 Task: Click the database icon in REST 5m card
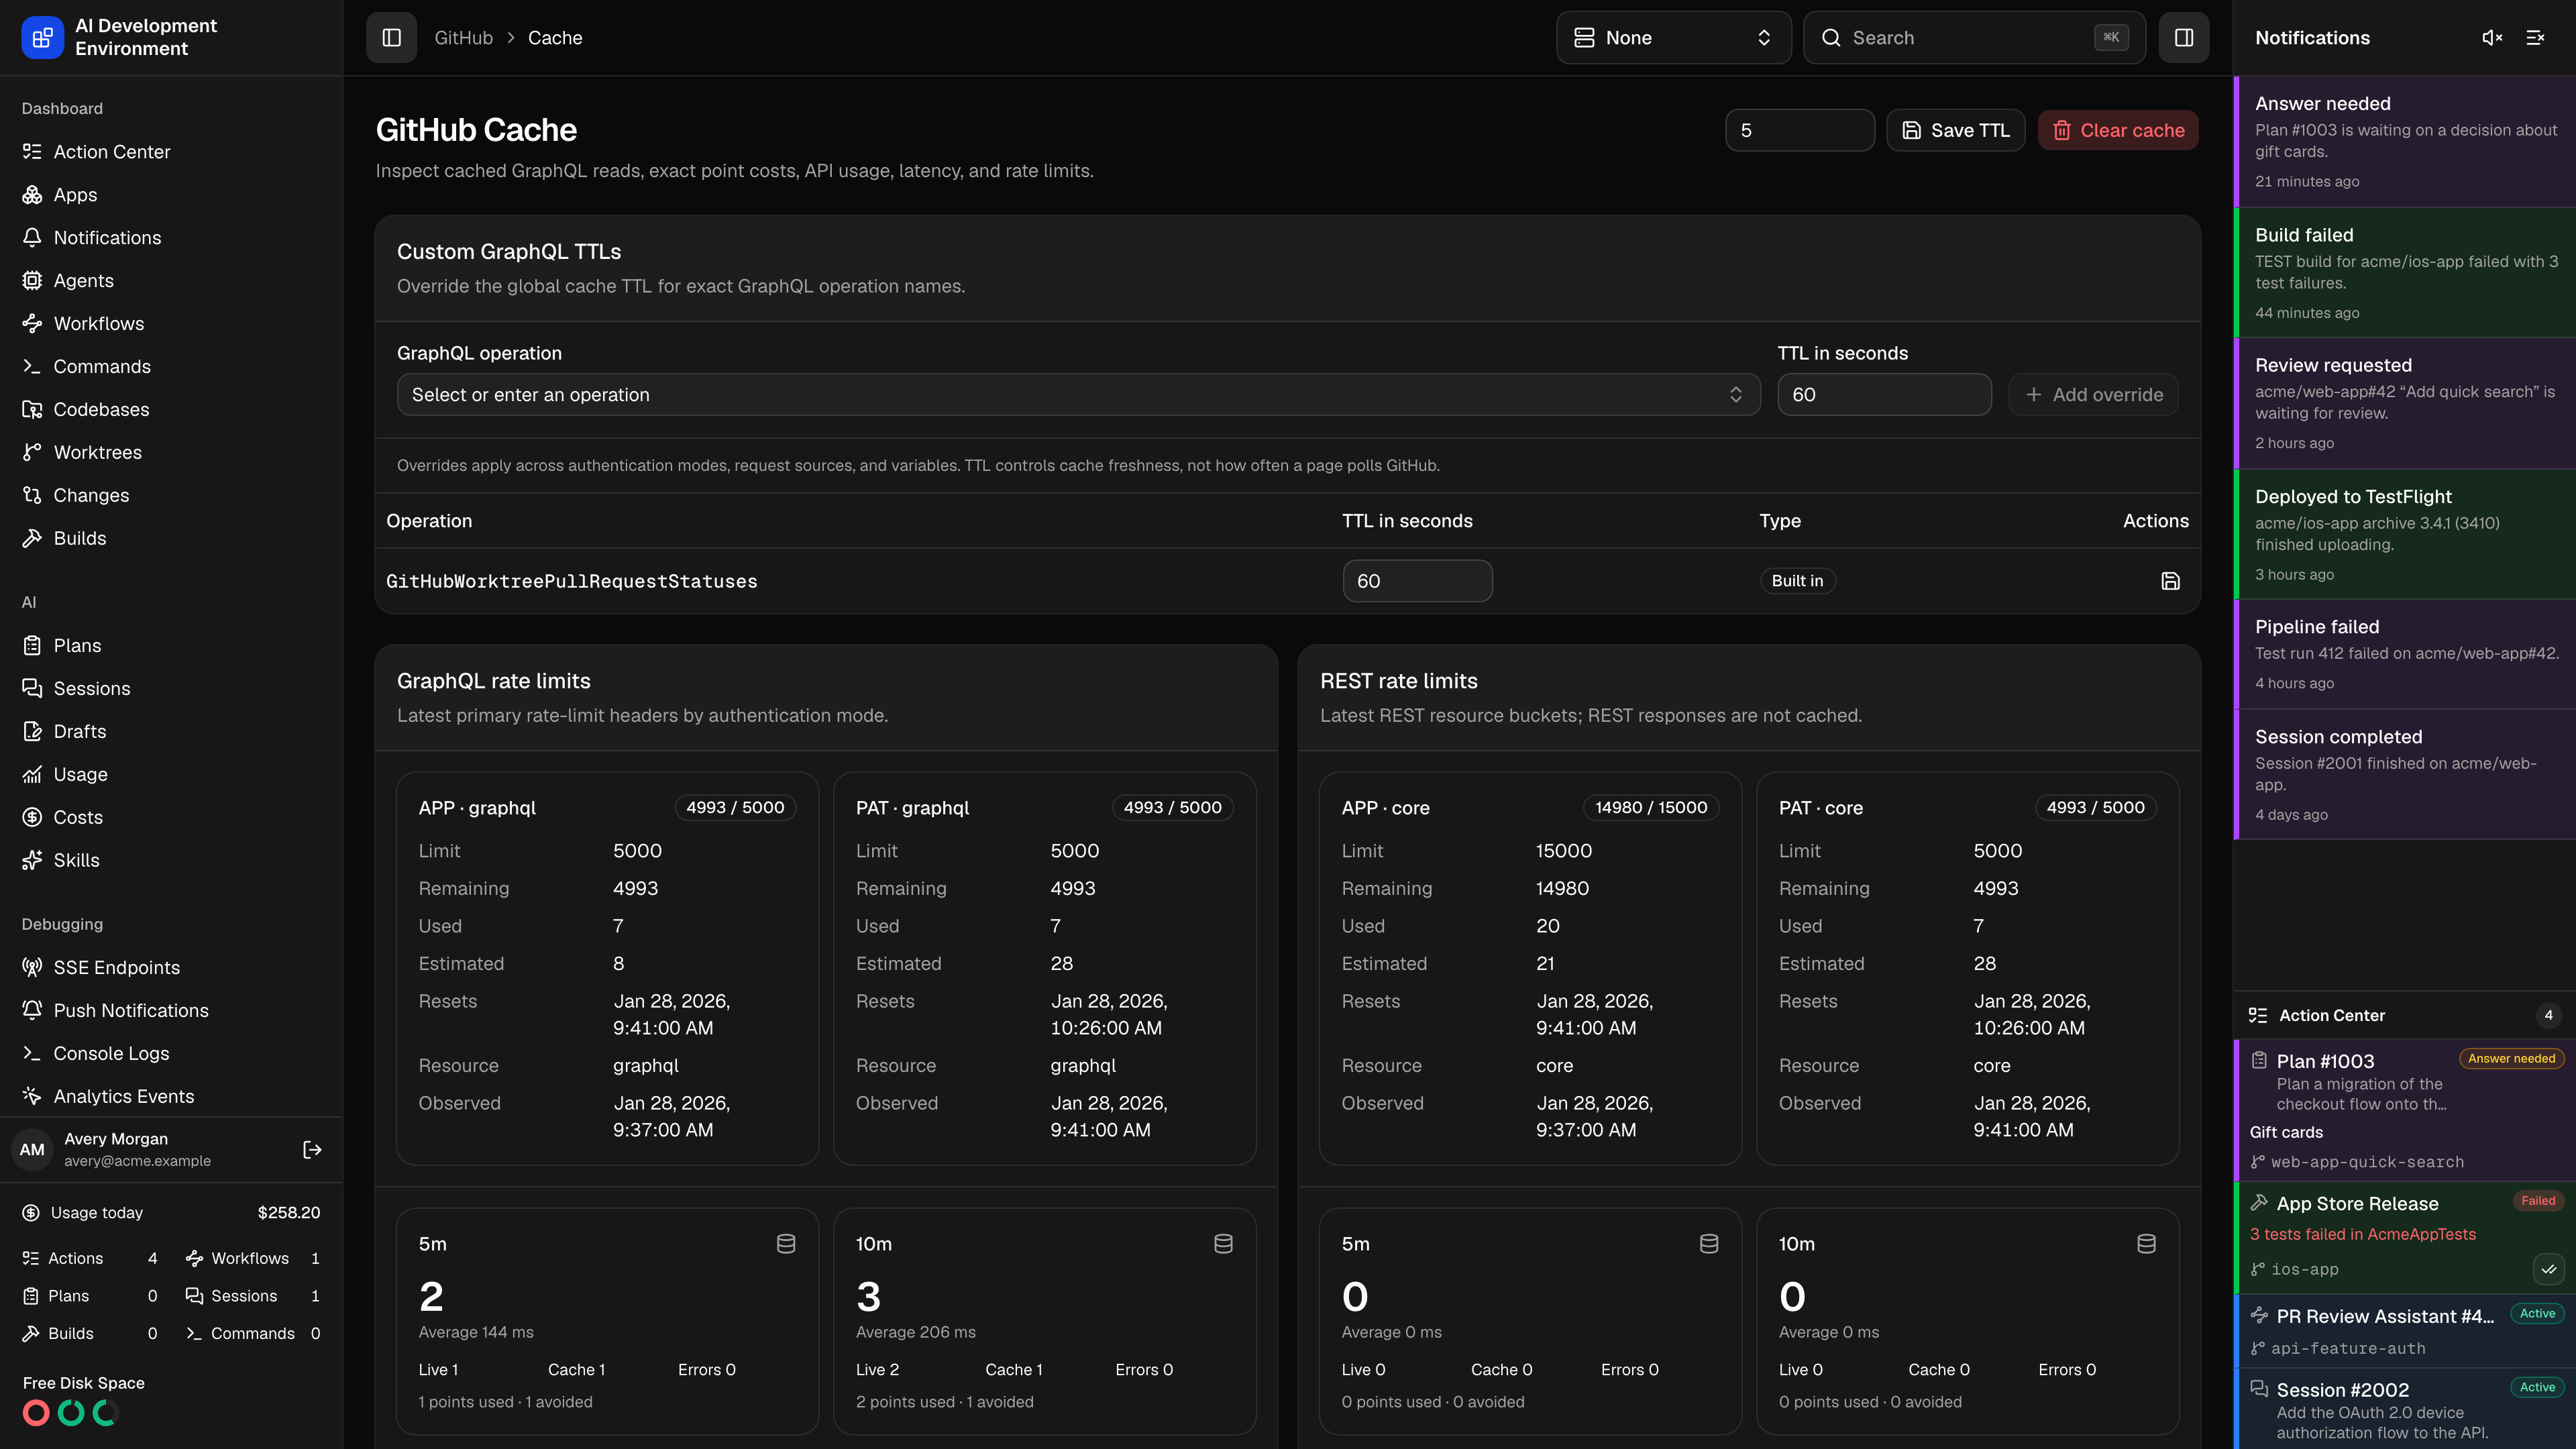click(1709, 1244)
